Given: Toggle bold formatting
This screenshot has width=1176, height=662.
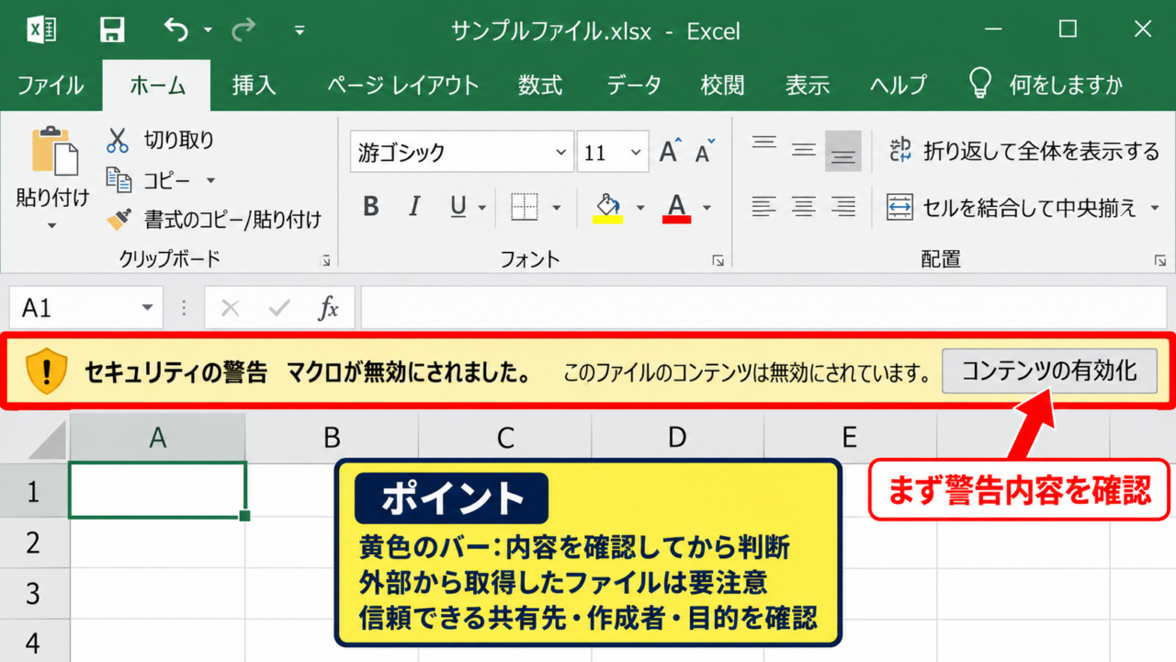Looking at the screenshot, I should [x=371, y=207].
